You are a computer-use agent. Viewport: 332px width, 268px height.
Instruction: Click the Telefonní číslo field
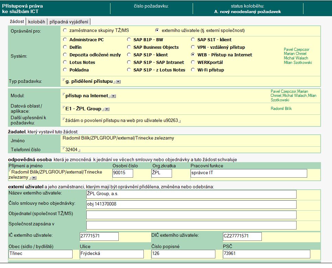(x=71, y=149)
